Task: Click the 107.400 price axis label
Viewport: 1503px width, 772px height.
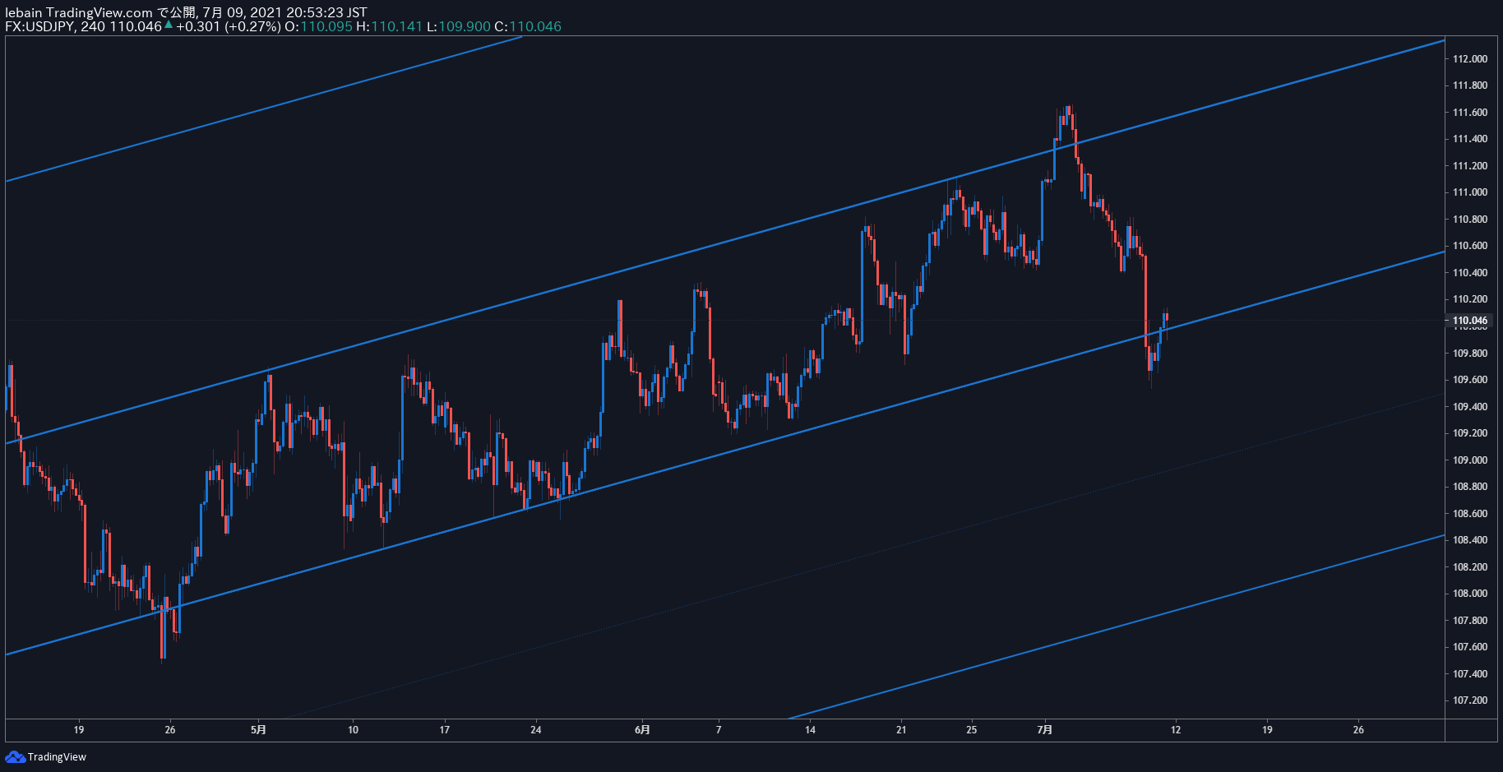Action: click(1469, 674)
